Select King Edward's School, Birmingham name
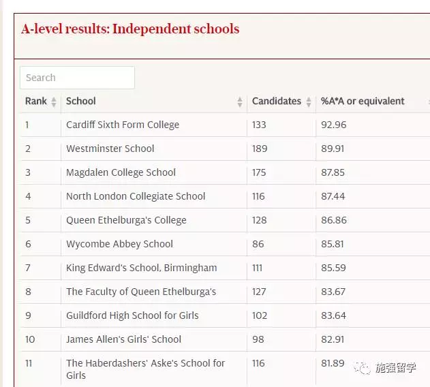Screen dimensions: 430x387 tap(142, 268)
